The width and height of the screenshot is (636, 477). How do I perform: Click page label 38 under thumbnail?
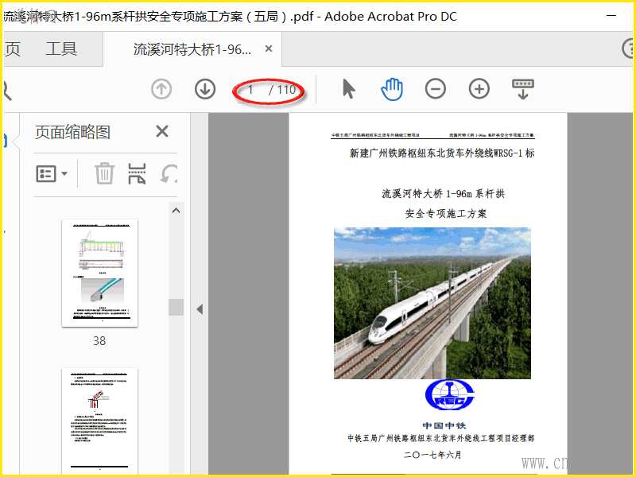[99, 341]
